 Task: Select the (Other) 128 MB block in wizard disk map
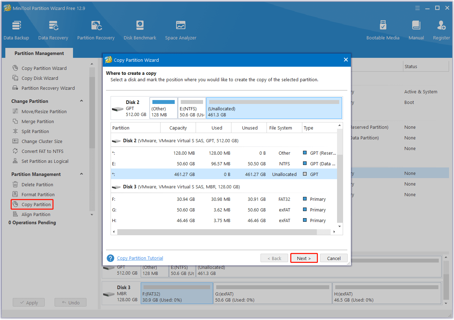163,108
